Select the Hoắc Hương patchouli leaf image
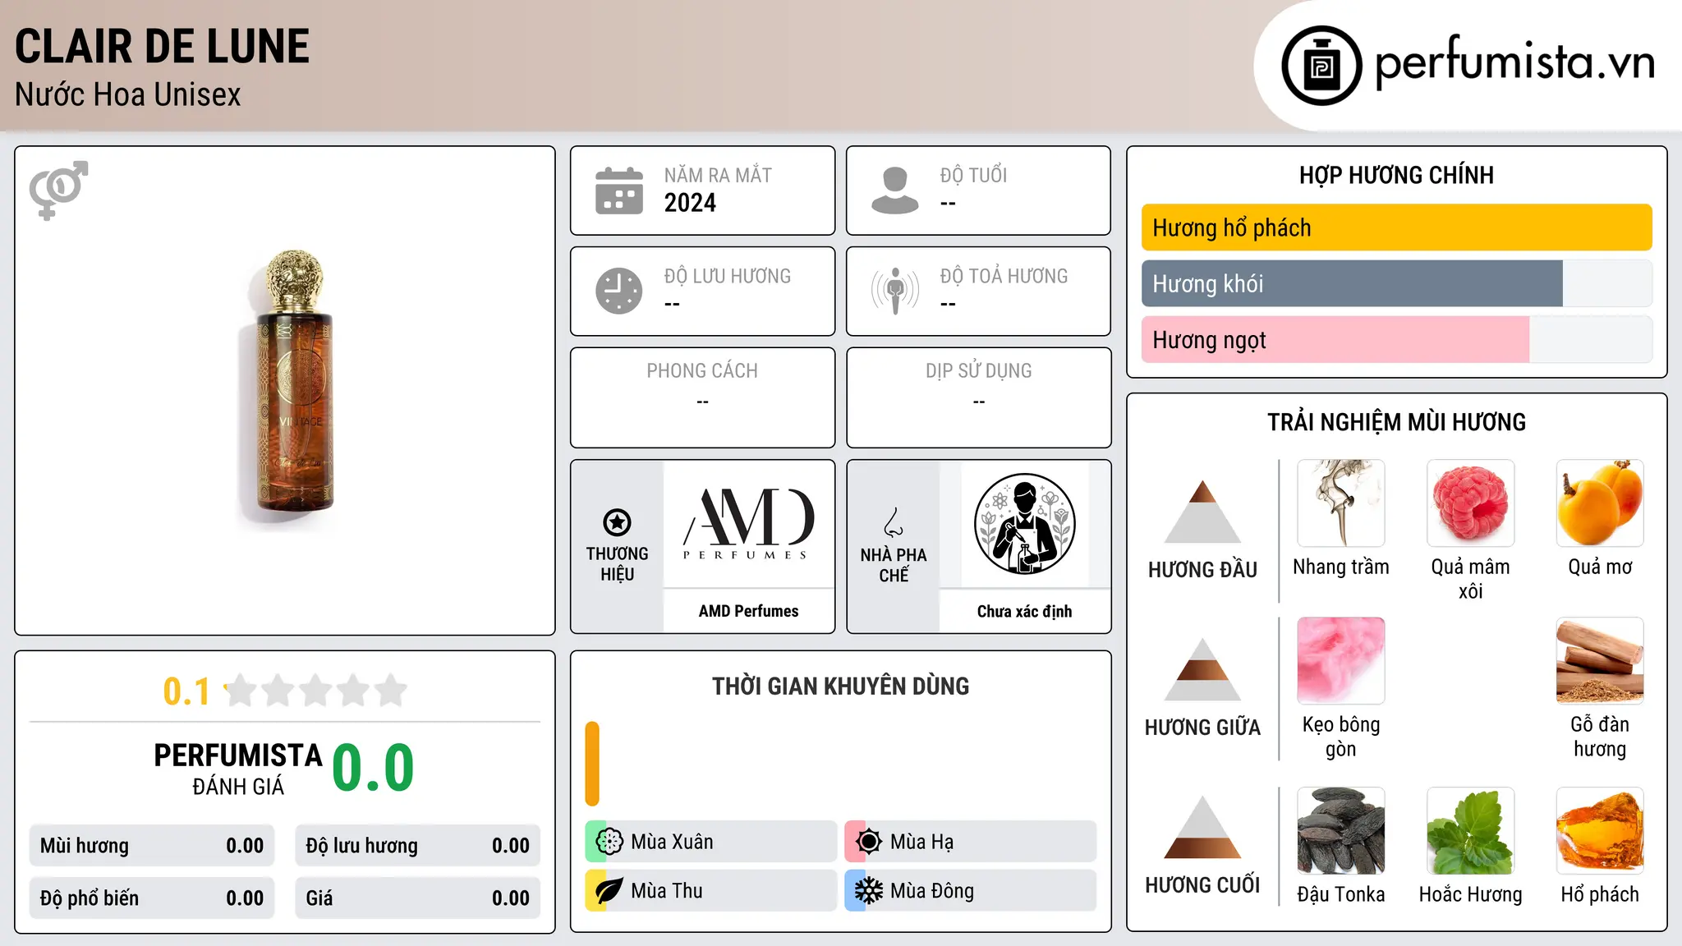Viewport: 1682px width, 946px height. tap(1471, 831)
